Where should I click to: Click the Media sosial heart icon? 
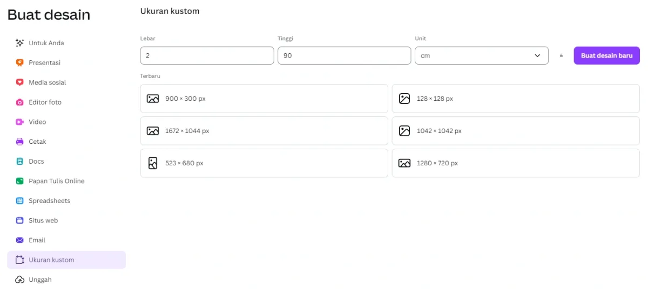point(19,82)
